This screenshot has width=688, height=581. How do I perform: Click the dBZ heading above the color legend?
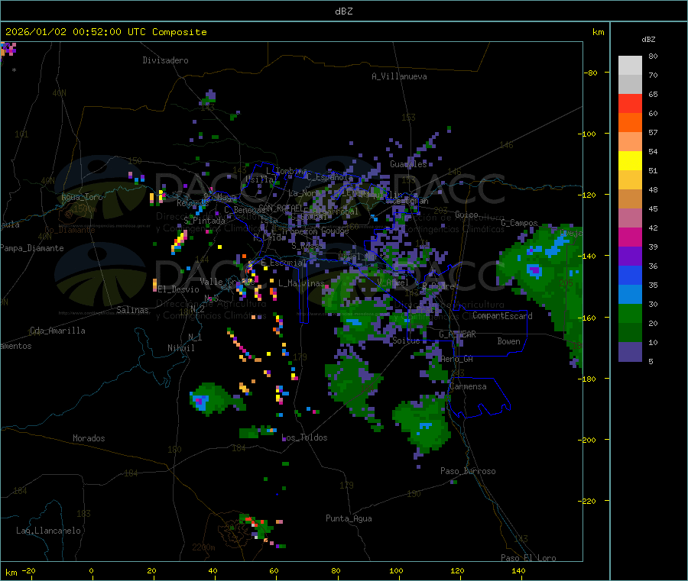(648, 40)
